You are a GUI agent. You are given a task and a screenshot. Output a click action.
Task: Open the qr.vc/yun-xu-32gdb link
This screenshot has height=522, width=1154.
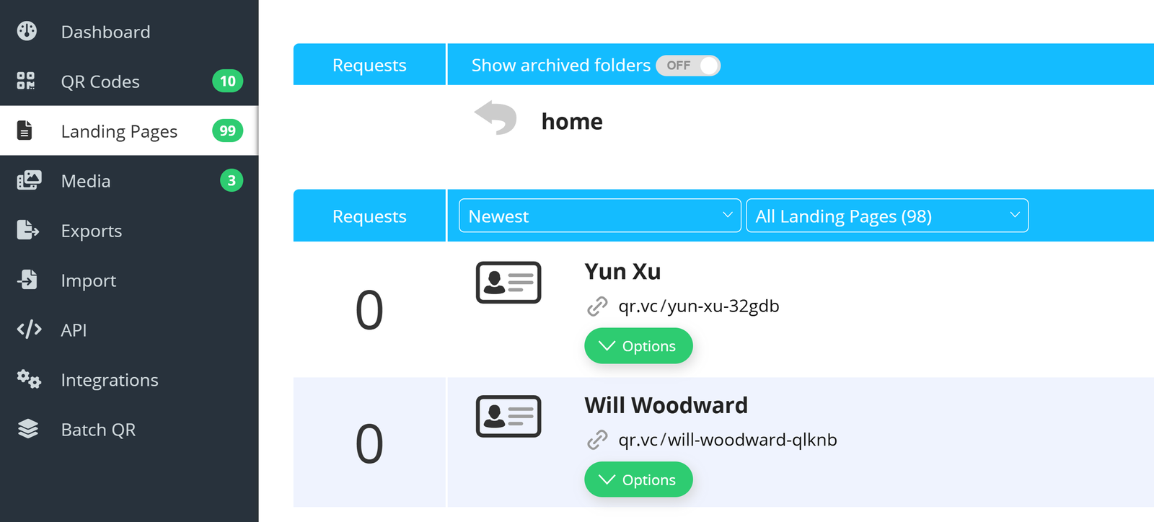click(698, 306)
